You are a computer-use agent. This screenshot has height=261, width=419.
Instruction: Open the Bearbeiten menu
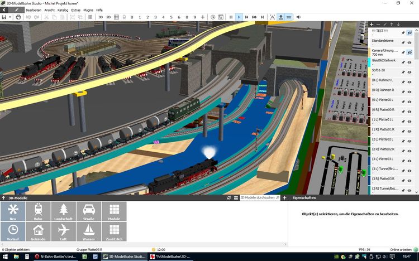tap(33, 10)
